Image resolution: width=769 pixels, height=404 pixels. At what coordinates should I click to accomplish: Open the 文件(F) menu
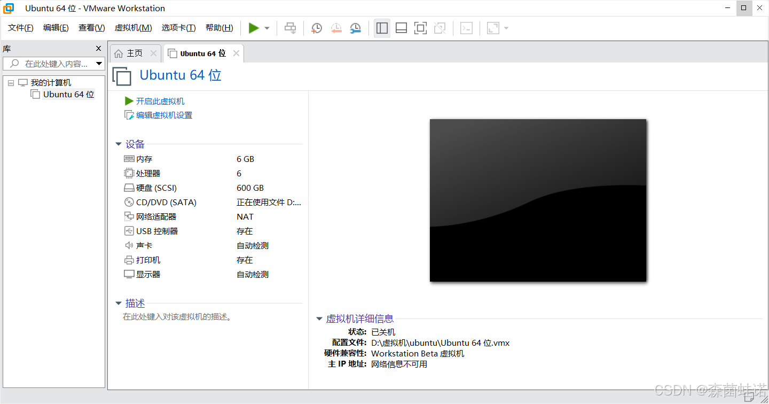pos(21,28)
